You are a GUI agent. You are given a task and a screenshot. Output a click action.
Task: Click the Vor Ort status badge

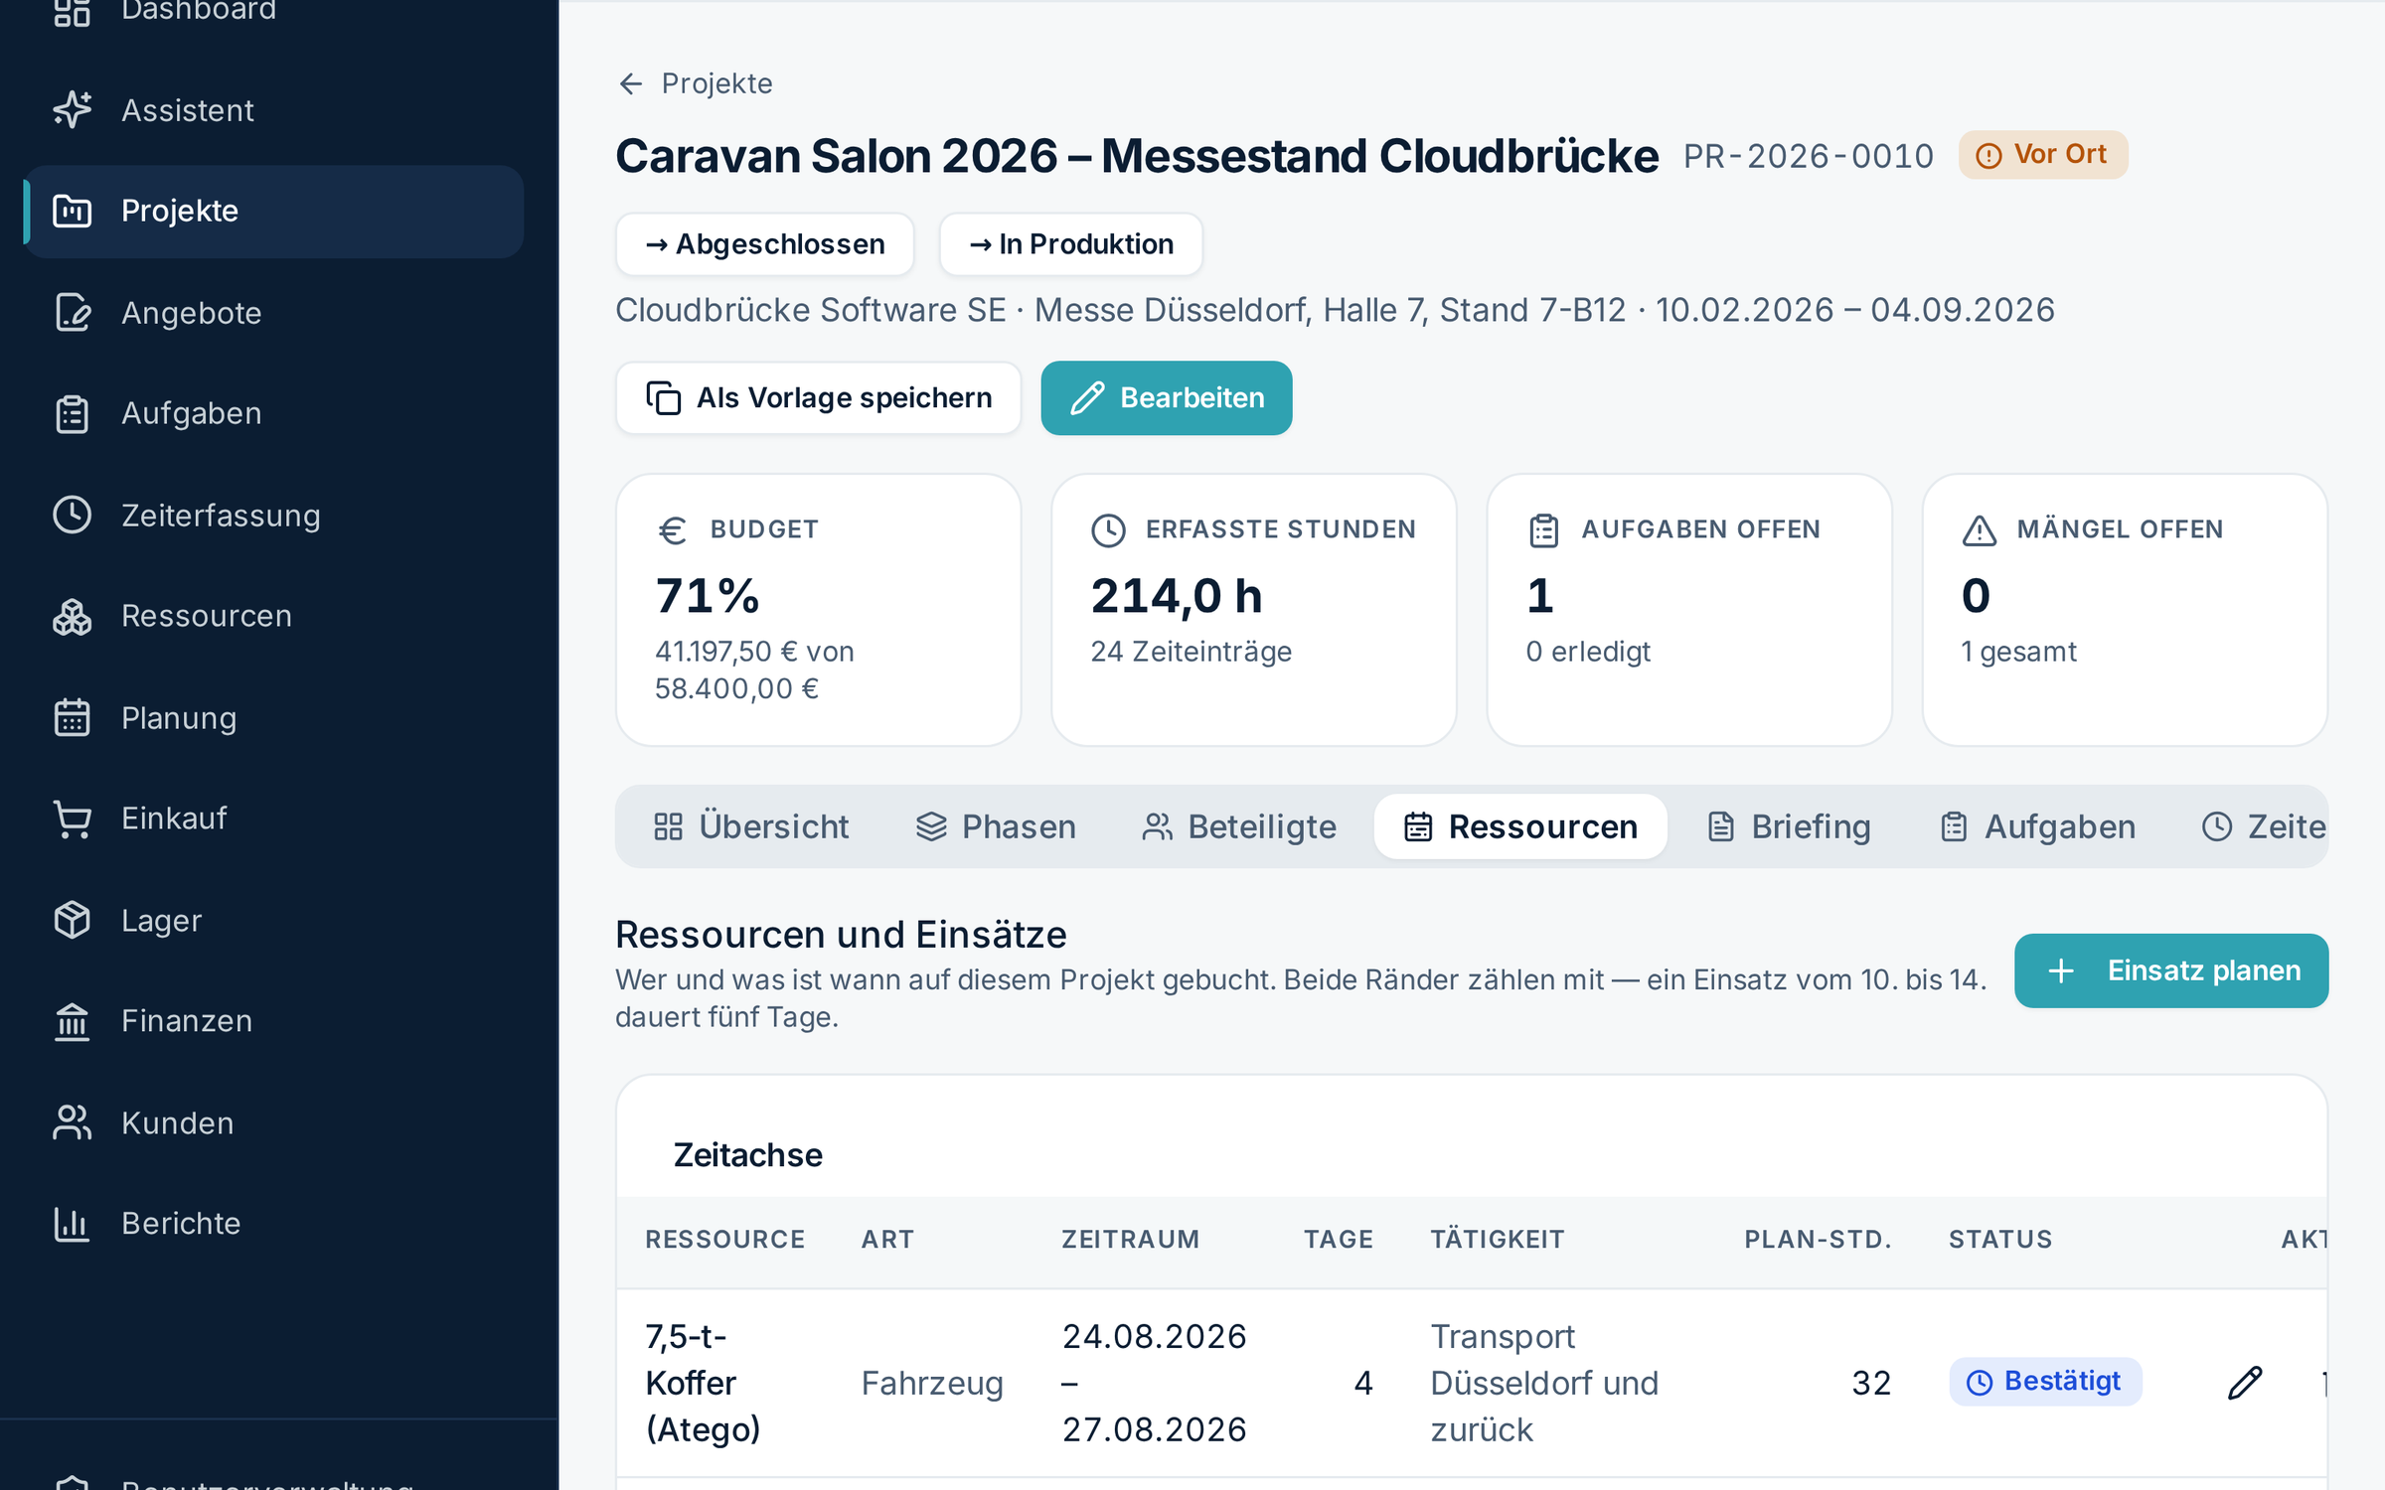[x=2043, y=155]
